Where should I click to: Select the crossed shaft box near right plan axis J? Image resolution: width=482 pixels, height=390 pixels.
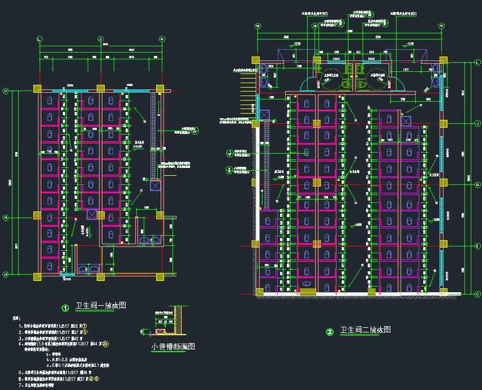tap(406, 121)
